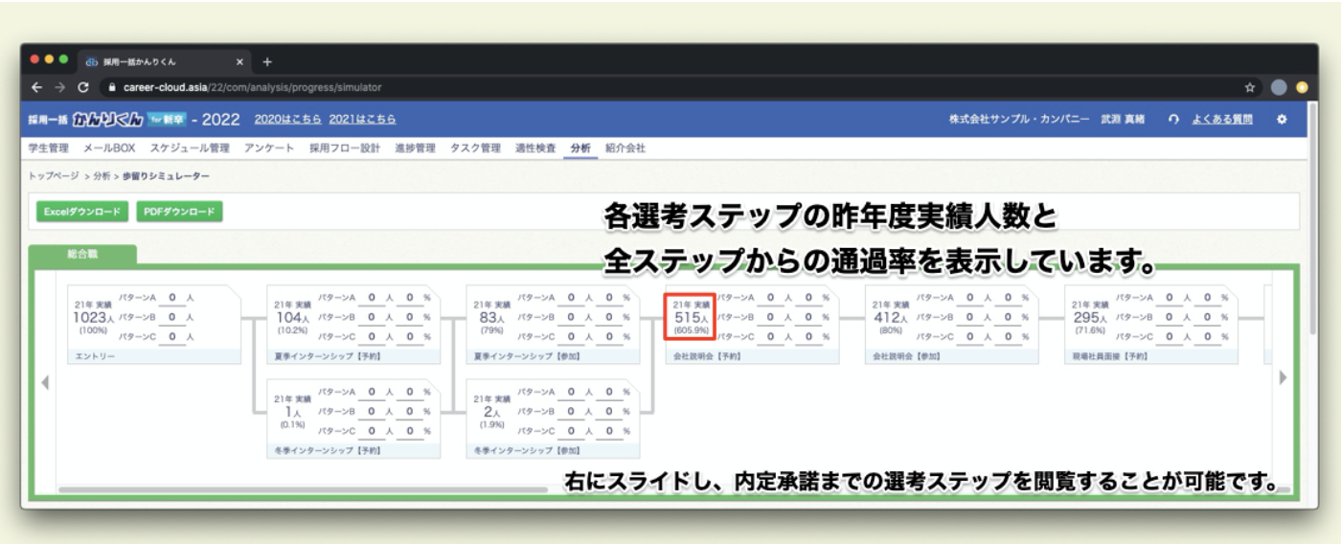
Task: Click the PDFダウンロード button
Action: (x=179, y=212)
